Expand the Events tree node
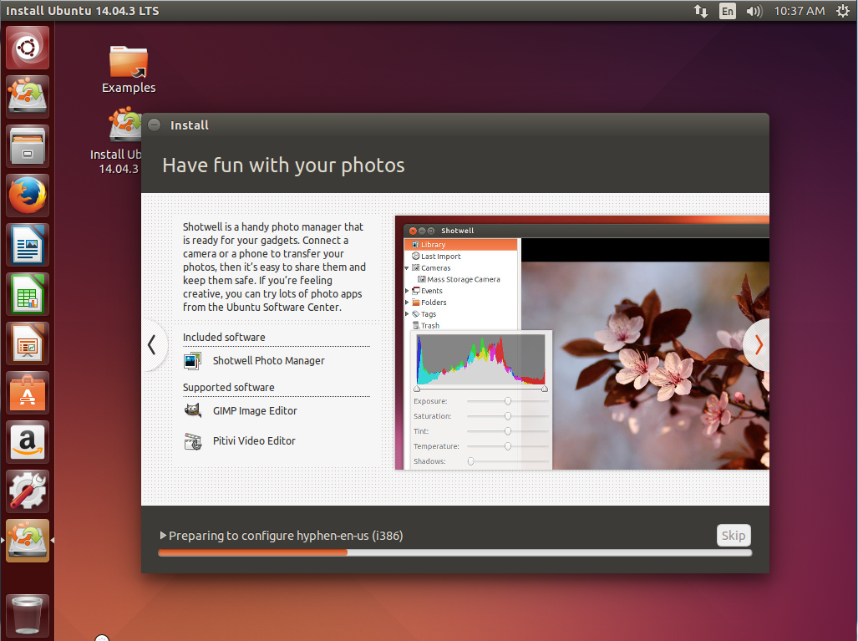 tap(407, 291)
